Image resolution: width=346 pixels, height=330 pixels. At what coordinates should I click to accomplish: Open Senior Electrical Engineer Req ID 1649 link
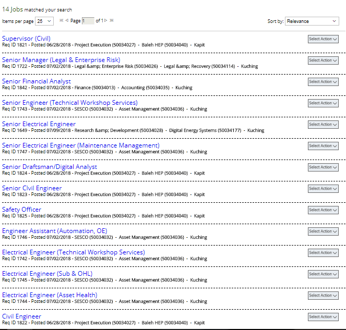39,124
